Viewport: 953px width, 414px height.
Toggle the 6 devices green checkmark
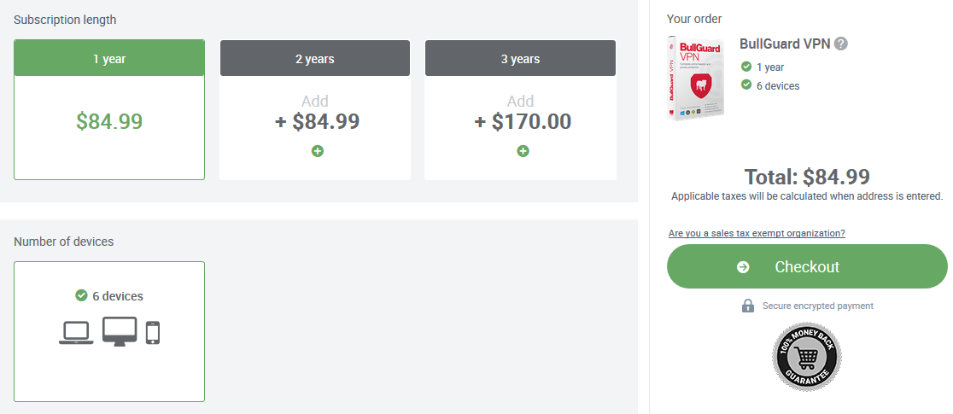click(x=81, y=295)
